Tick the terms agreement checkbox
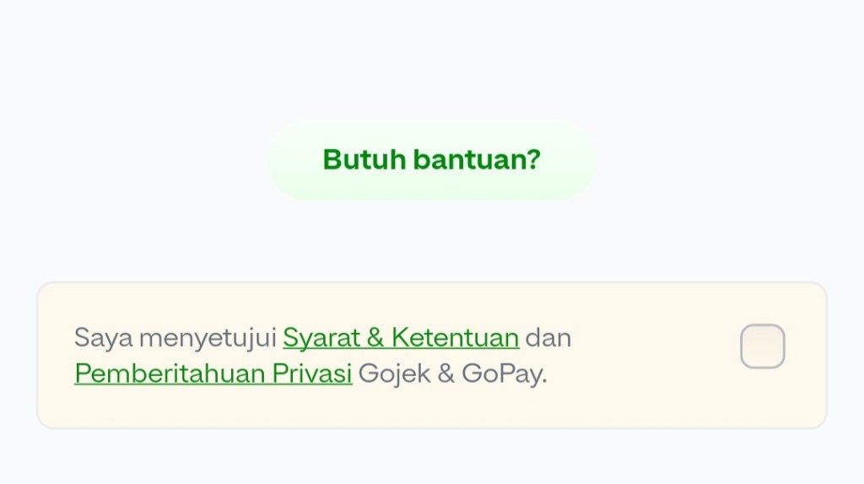The height and width of the screenshot is (484, 864). (x=762, y=346)
